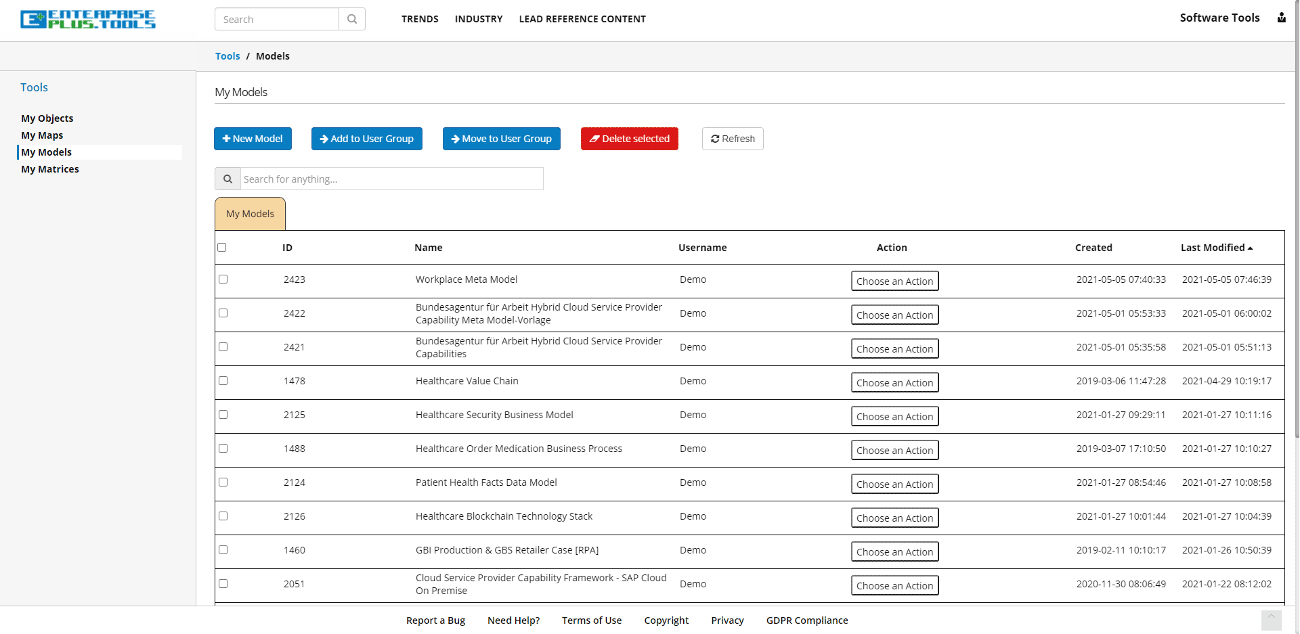1300x634 pixels.
Task: Open Choose an Action for model 2421
Action: pos(894,348)
